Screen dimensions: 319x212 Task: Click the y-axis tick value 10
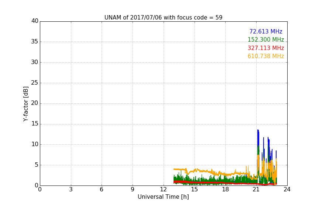click(x=35, y=144)
